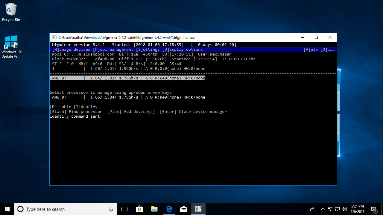The width and height of the screenshot is (383, 215).
Task: Click the 1.60/ 1.61/ 1.56Gh/s hashrate text
Action: (114, 69)
